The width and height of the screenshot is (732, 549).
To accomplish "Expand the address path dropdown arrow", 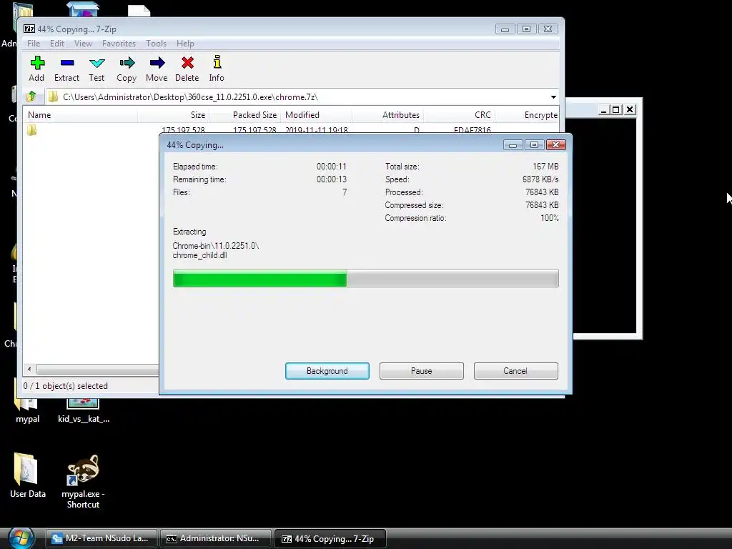I will [x=553, y=97].
